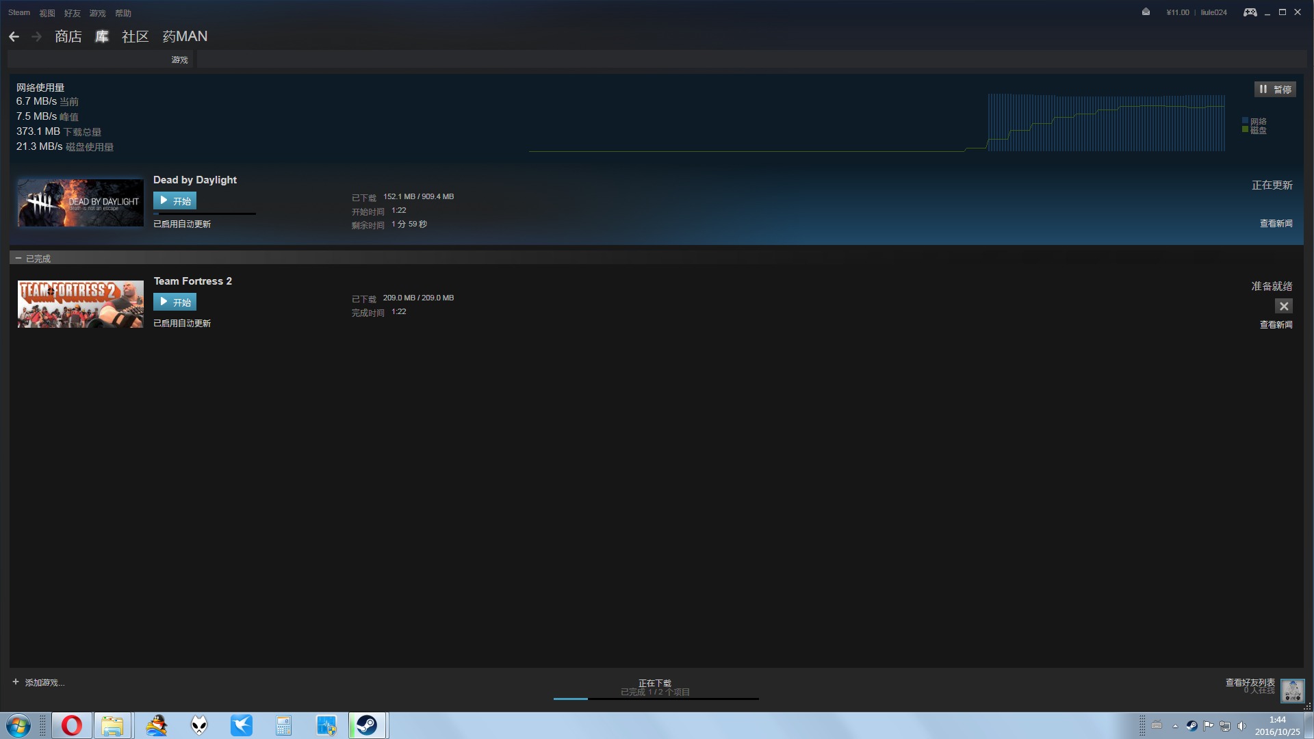The width and height of the screenshot is (1314, 739).
Task: Open the keyboard input tray icon
Action: tap(1157, 726)
